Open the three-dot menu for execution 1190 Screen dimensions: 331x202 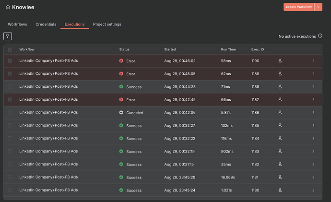click(x=314, y=61)
